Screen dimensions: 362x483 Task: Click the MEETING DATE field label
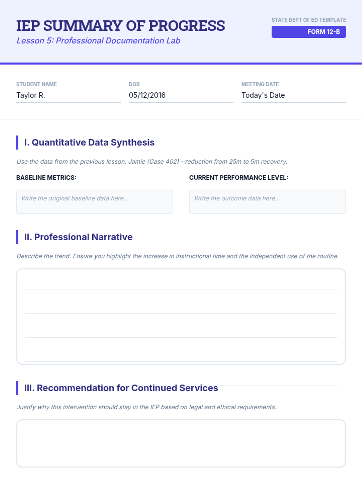click(x=260, y=84)
